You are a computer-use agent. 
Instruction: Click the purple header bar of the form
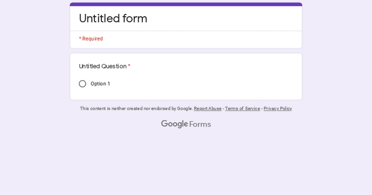click(x=186, y=4)
